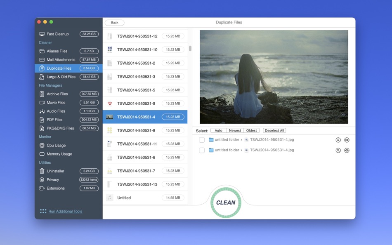
Task: Click the Archive Files zip icon
Action: click(42, 94)
